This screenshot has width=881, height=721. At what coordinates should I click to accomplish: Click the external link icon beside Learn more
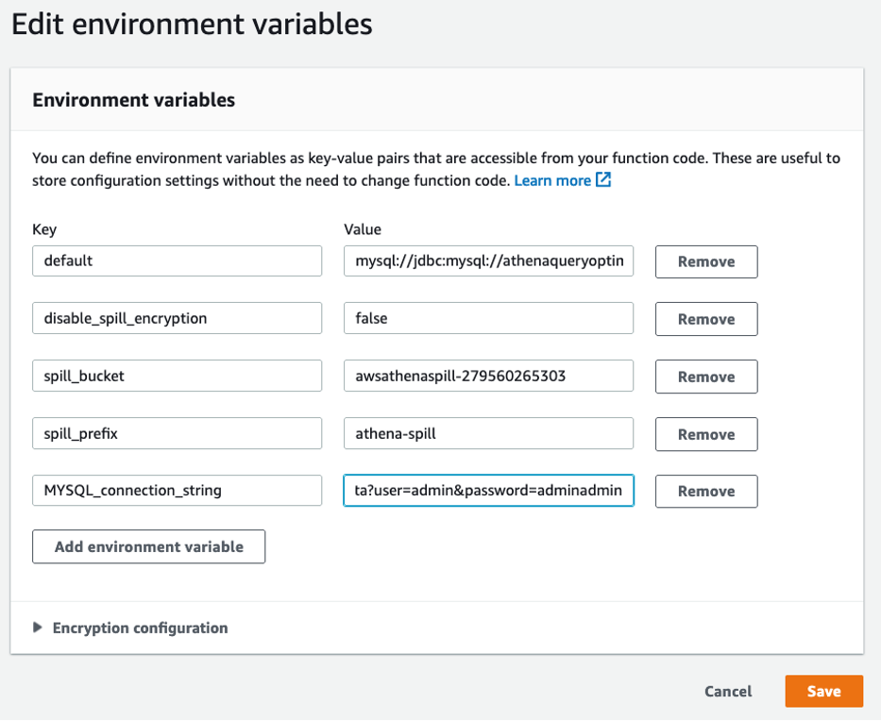click(603, 180)
